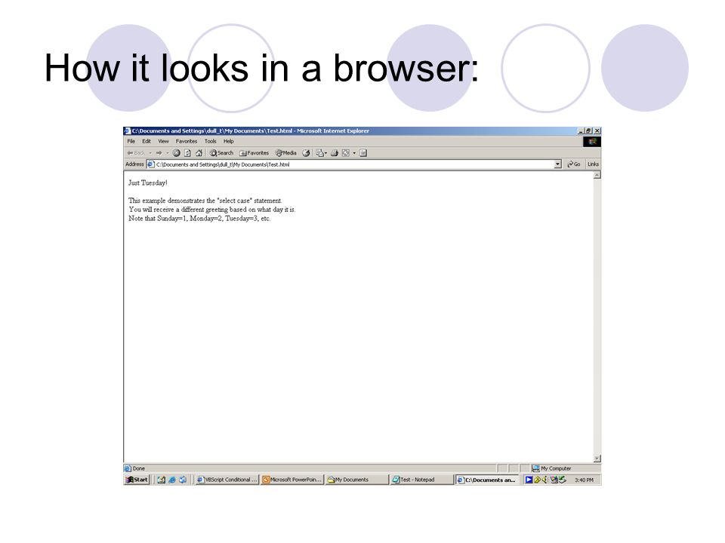The image size is (725, 543).
Task: Click the Links toolbar label
Action: pos(593,164)
